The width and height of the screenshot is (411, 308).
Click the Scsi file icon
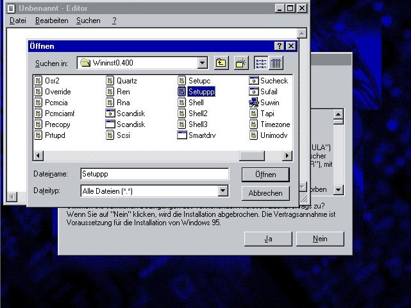(x=110, y=135)
